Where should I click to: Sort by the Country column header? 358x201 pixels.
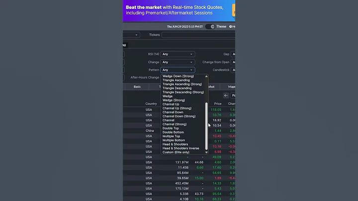click(x=151, y=103)
